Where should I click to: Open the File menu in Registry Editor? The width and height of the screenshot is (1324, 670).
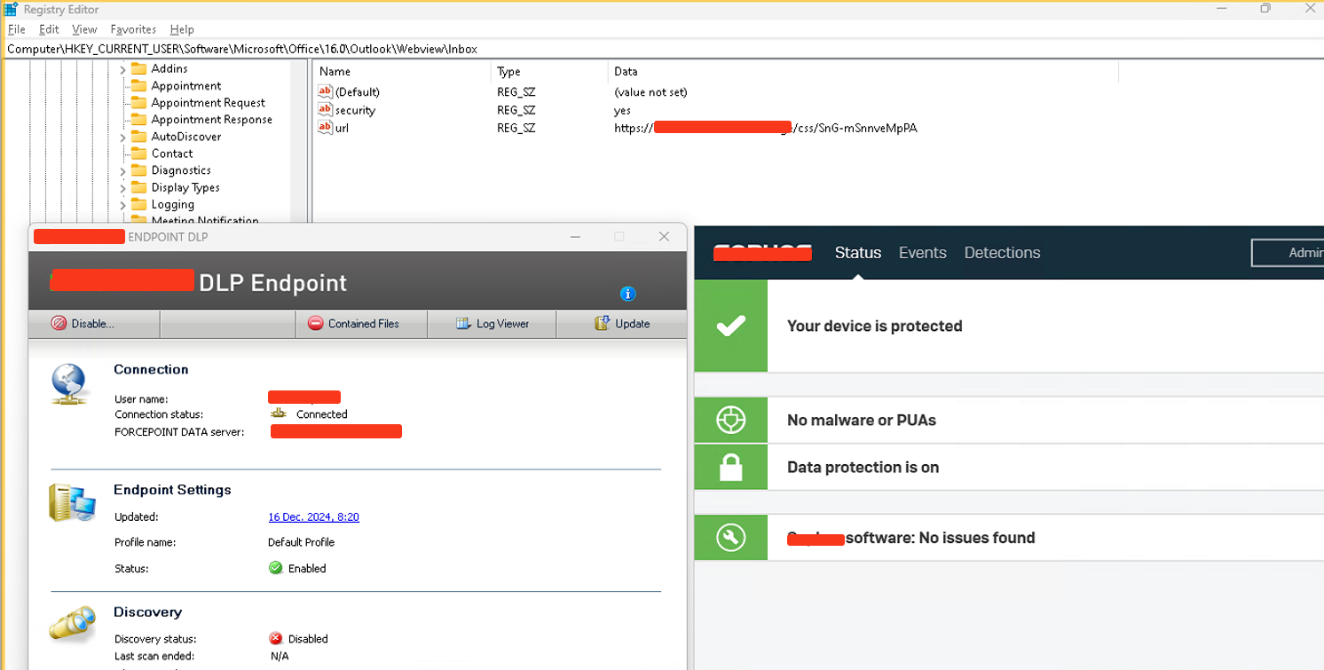(16, 29)
